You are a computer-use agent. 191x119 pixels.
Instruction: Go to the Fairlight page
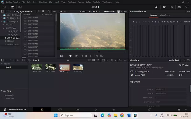132,110
